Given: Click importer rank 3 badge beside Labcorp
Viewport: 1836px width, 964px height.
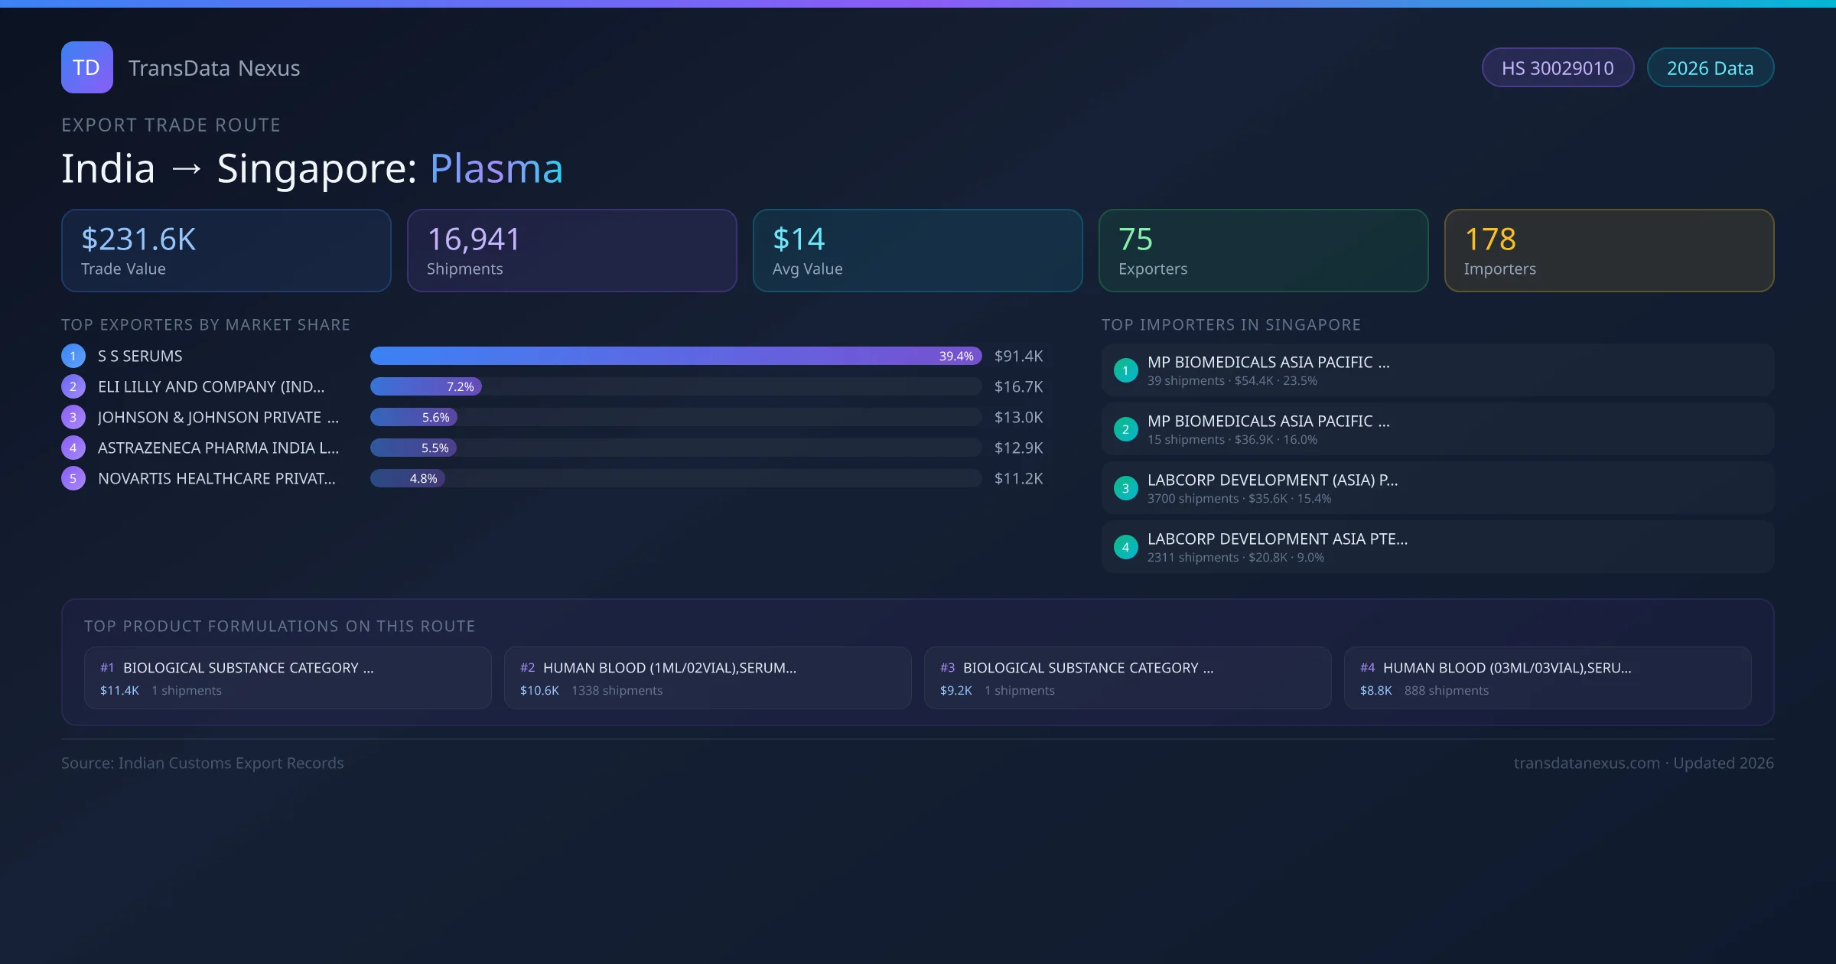Looking at the screenshot, I should point(1125,488).
